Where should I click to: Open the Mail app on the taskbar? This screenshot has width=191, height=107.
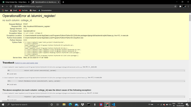tap(76, 105)
